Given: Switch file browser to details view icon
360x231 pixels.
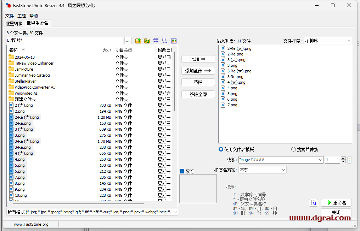Looking at the screenshot, I should click(x=156, y=41).
